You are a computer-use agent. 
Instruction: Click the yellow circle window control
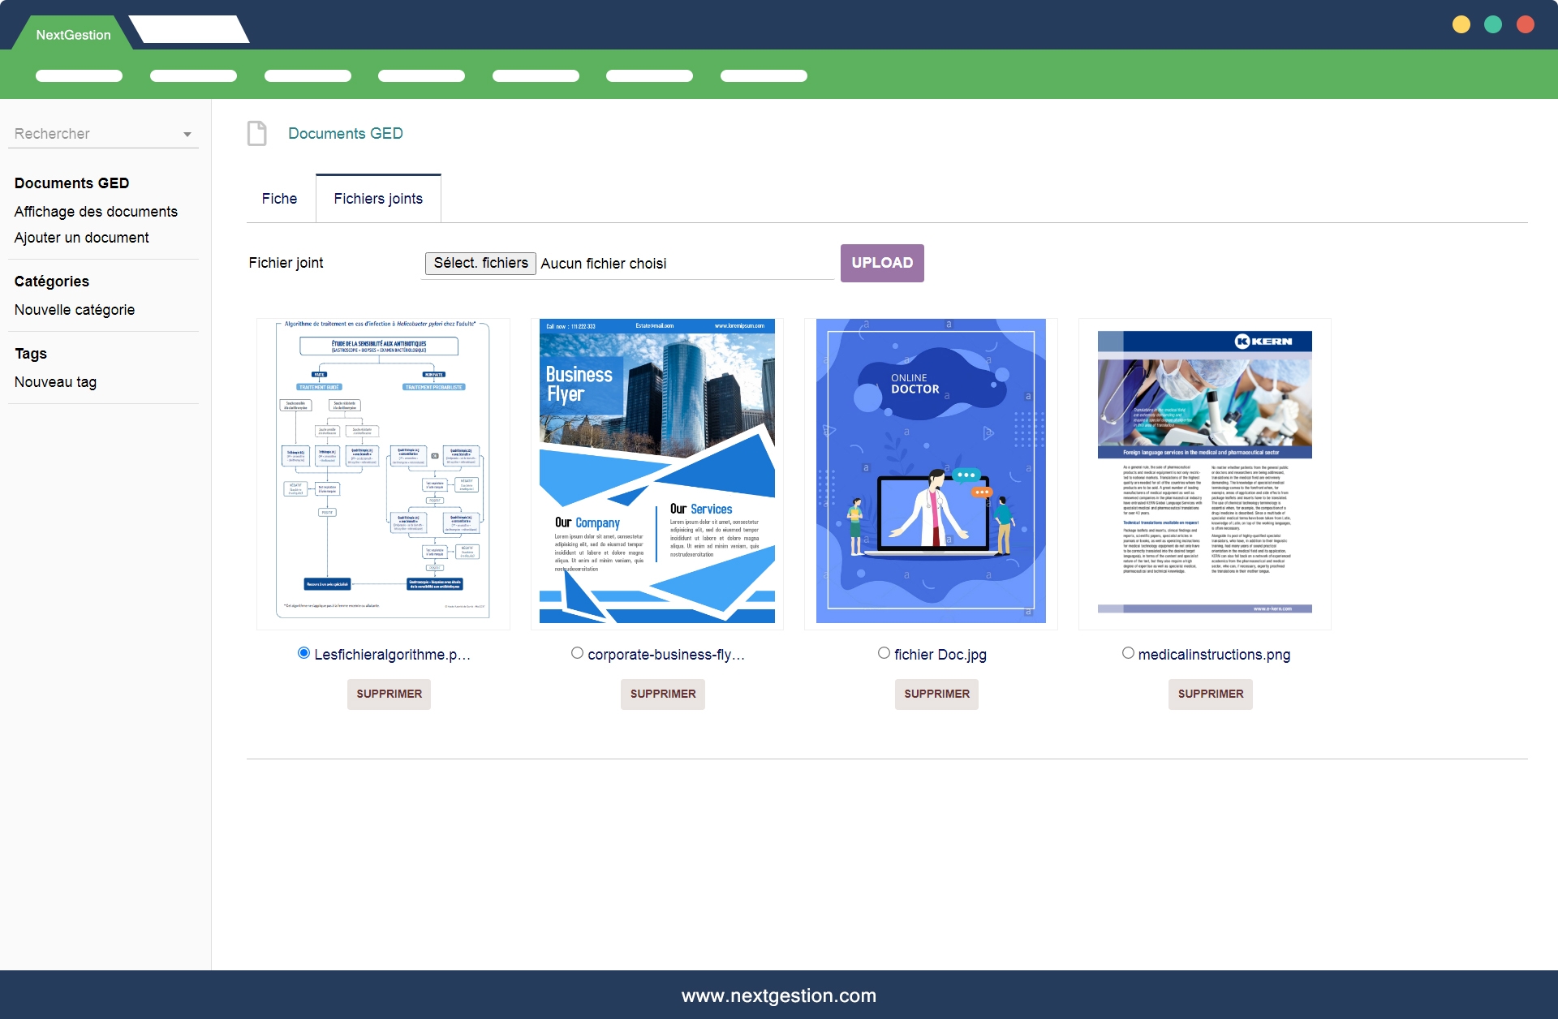[1461, 24]
